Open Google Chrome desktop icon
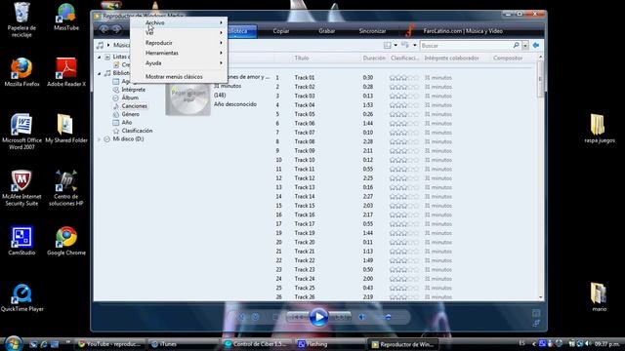Image resolution: width=625 pixels, height=351 pixels. [x=66, y=241]
